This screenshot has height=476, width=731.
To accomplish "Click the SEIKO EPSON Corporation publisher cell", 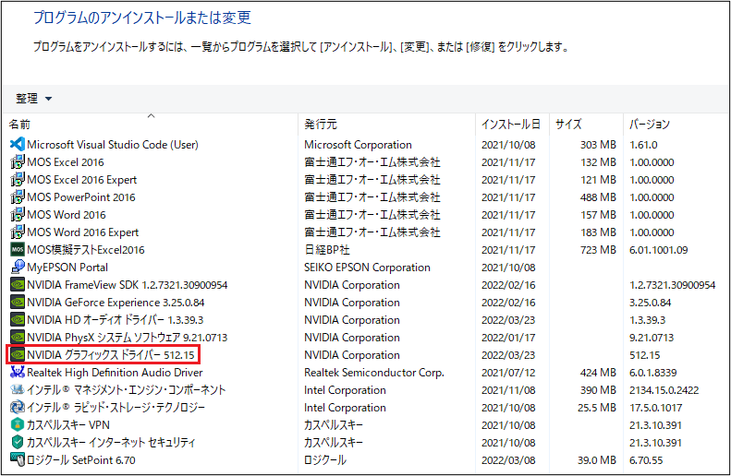I will [367, 268].
